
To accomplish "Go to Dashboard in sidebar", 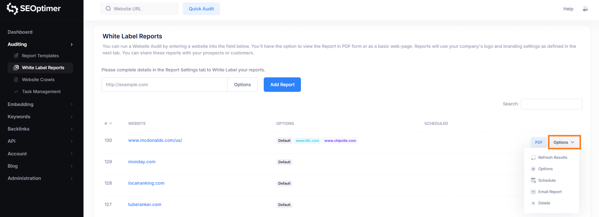I will (20, 32).
